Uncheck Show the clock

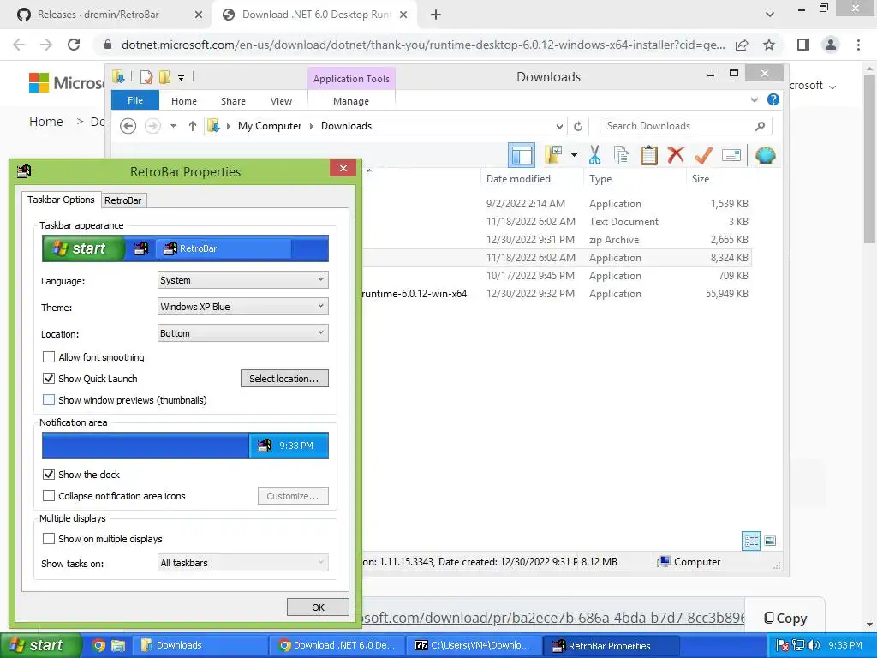(x=49, y=474)
